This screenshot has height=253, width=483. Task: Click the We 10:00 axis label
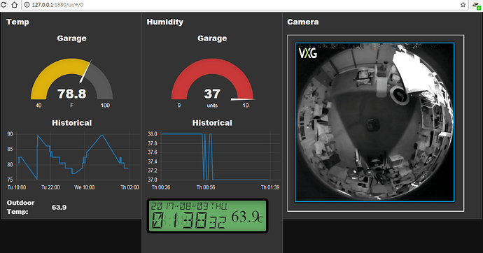tap(85, 187)
